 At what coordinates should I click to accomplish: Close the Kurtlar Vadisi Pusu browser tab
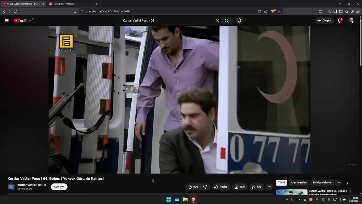43,4
